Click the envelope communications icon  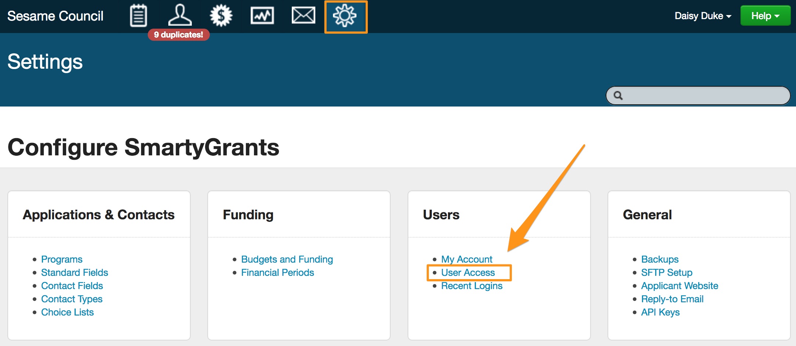[x=303, y=16]
